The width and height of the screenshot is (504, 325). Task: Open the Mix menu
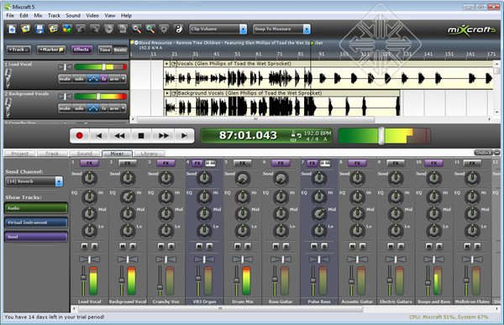point(38,15)
